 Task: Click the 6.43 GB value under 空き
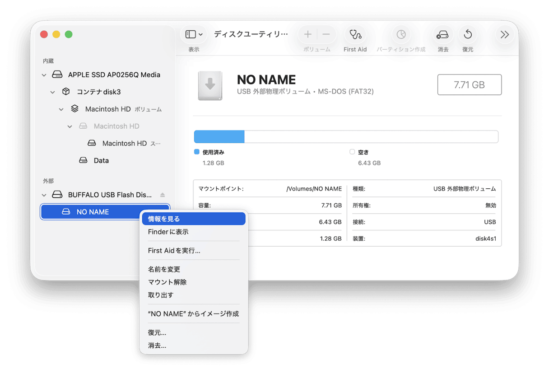pos(369,163)
